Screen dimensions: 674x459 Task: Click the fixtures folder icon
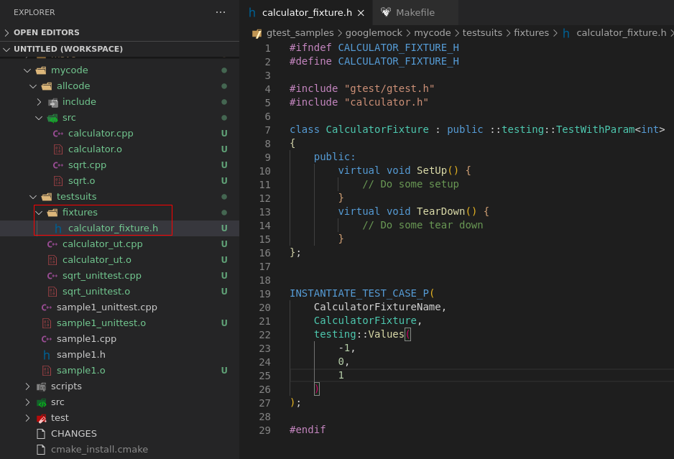[52, 213]
